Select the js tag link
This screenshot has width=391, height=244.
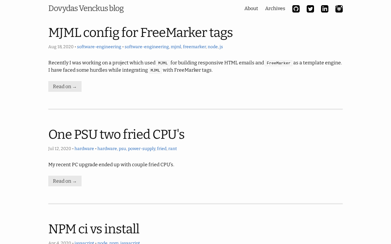tap(221, 47)
